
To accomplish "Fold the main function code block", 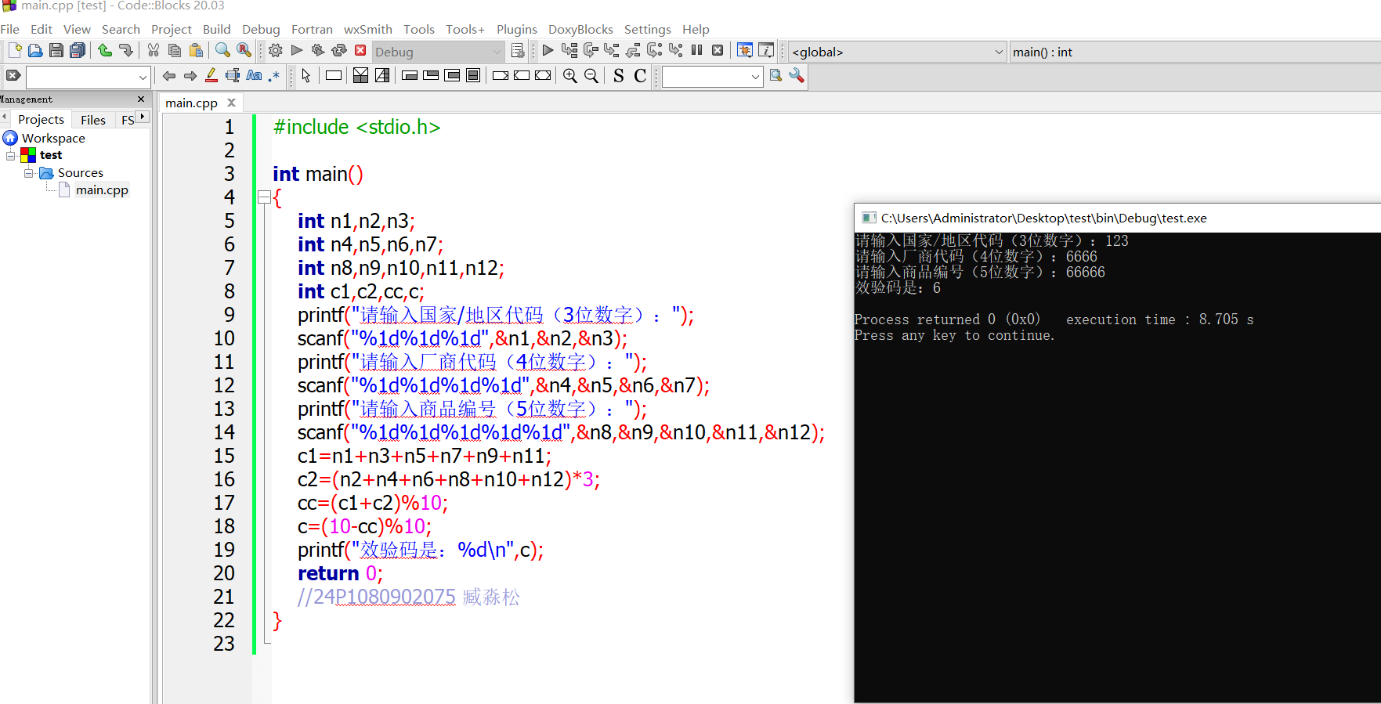I will click(x=265, y=197).
